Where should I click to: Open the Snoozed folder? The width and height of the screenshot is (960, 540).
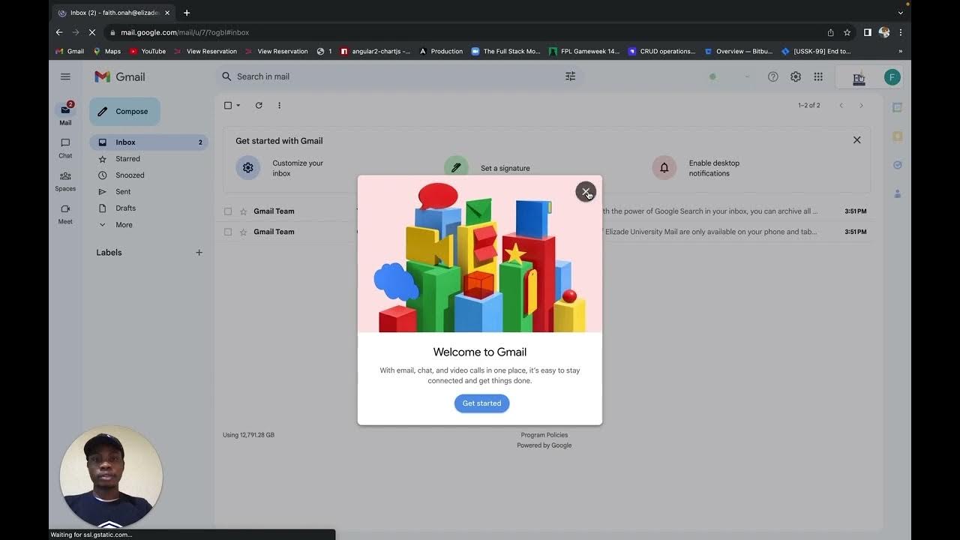click(x=148, y=175)
